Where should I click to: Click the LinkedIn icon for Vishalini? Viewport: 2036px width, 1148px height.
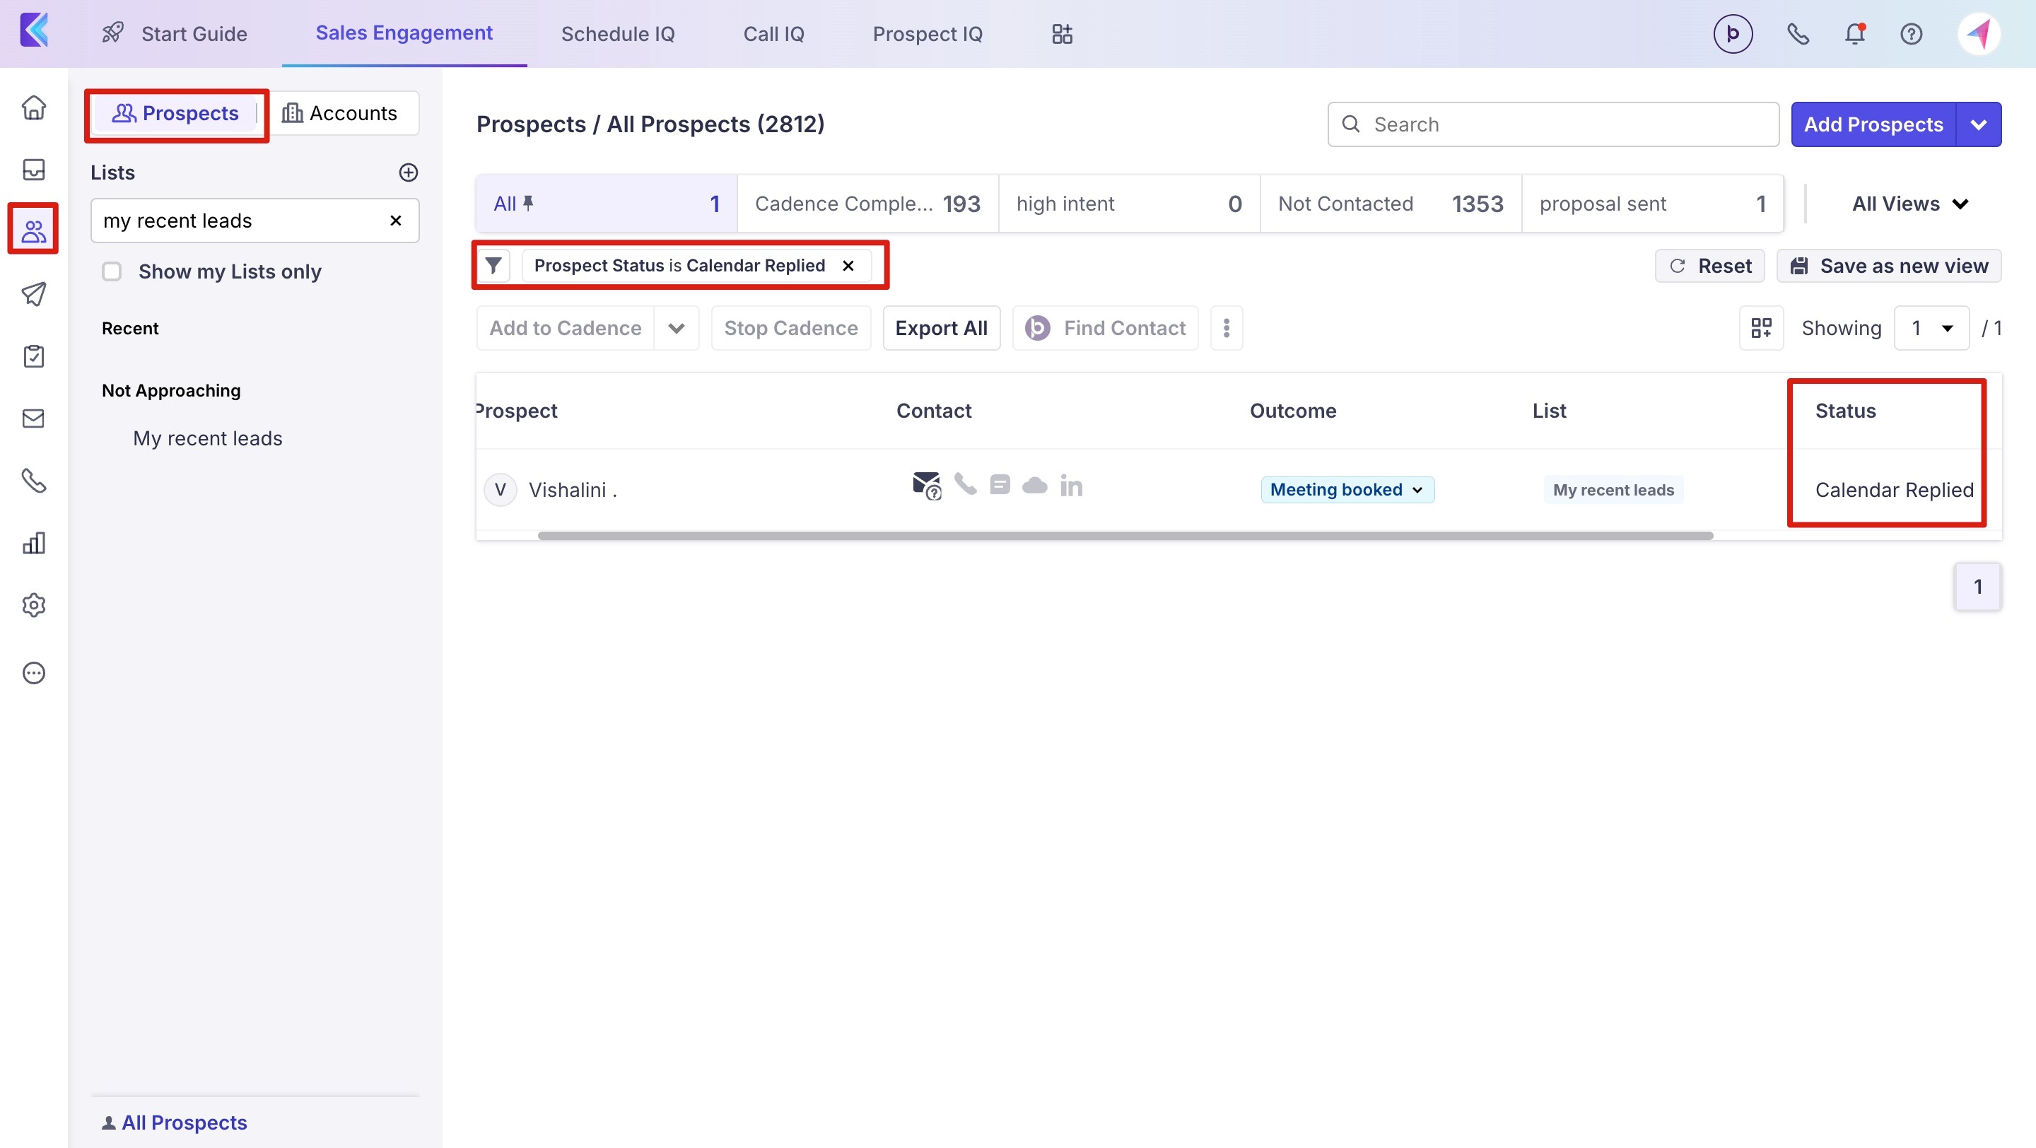click(x=1071, y=485)
